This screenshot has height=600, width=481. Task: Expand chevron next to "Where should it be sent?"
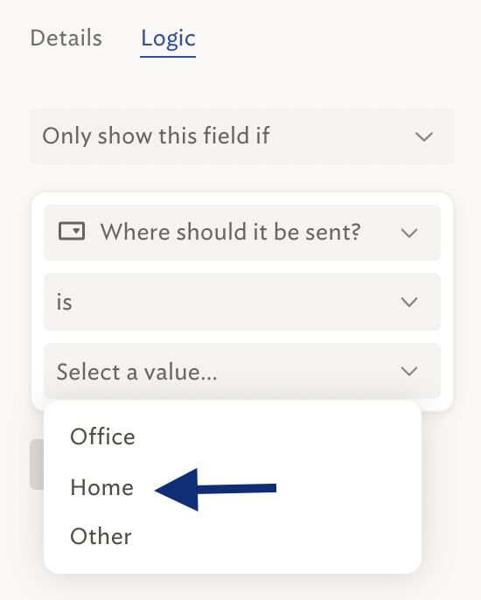pyautogui.click(x=409, y=233)
